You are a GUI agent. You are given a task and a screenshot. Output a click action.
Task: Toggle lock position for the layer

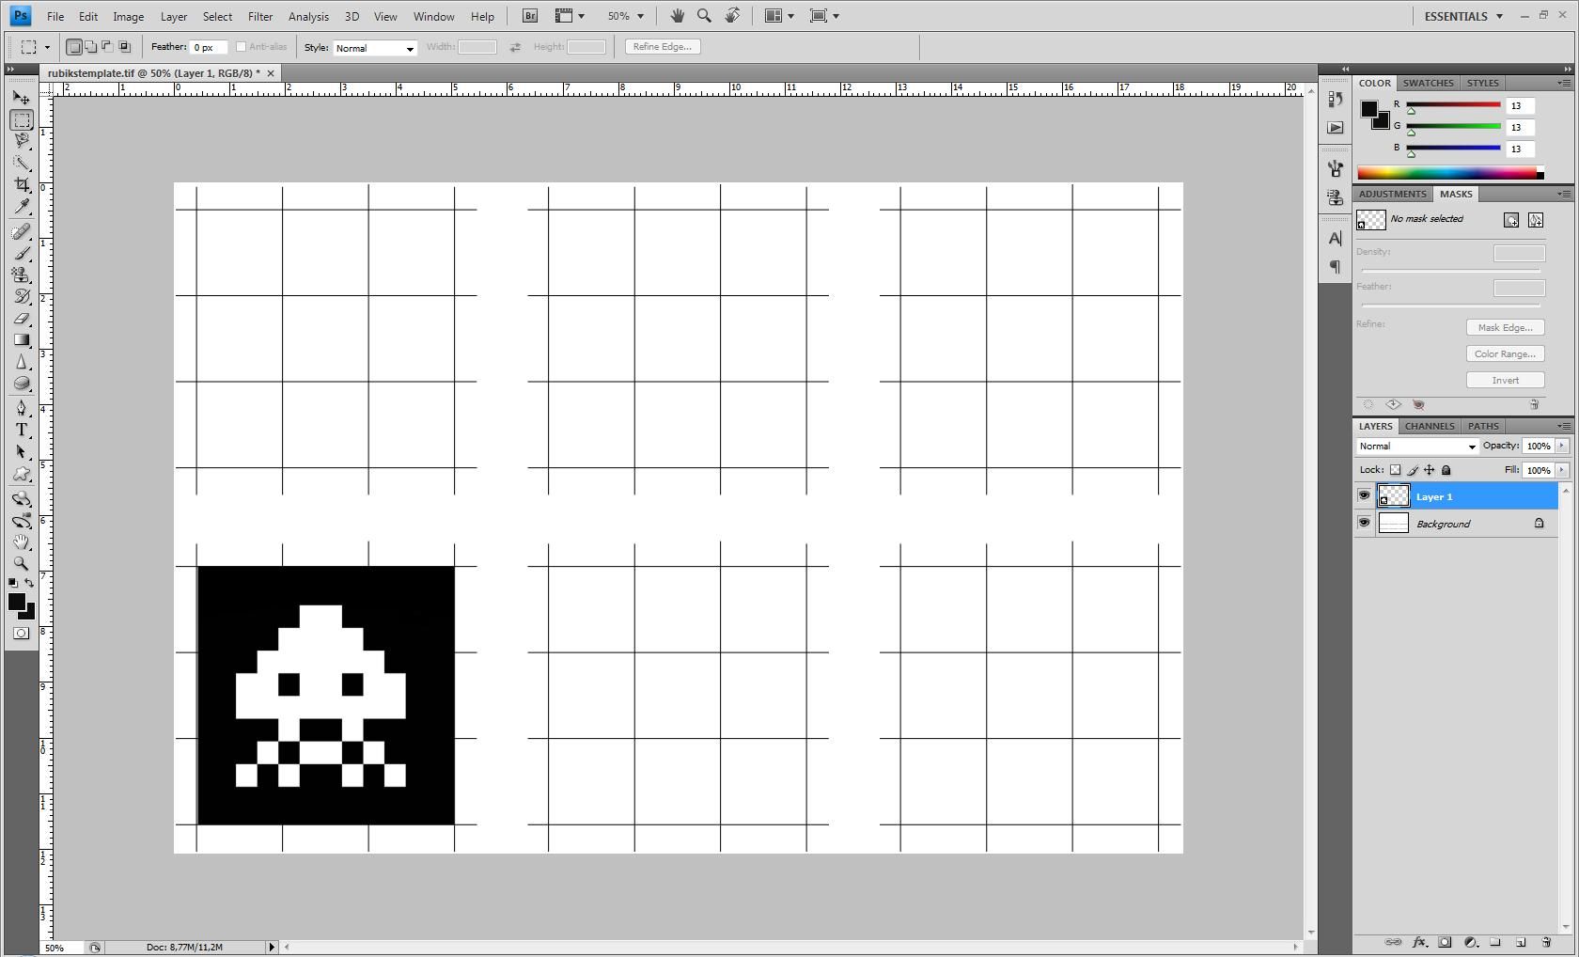tap(1430, 470)
